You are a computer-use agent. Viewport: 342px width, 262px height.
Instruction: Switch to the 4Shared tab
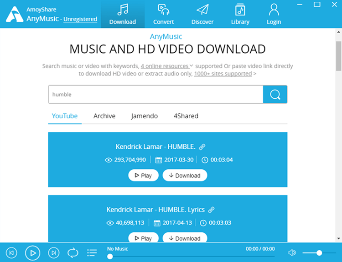coord(186,116)
